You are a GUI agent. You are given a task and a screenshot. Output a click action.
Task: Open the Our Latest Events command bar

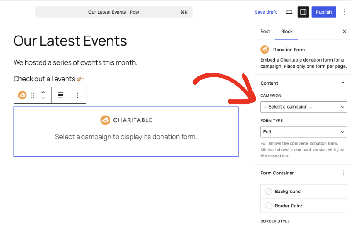[114, 12]
